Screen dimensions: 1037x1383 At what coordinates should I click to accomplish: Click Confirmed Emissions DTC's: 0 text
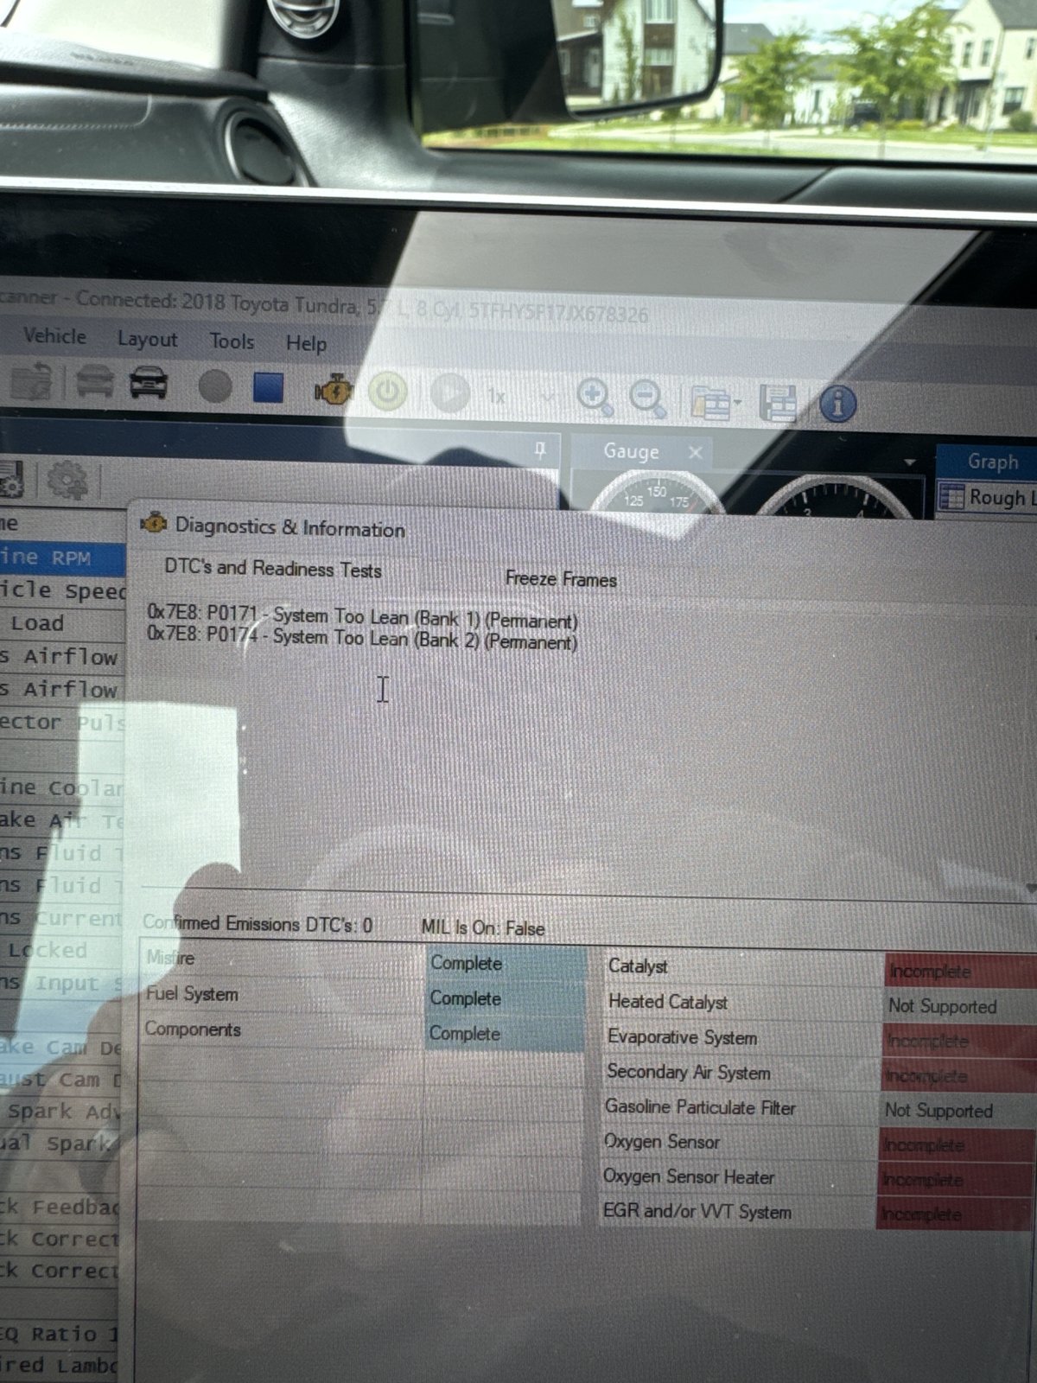(x=258, y=924)
